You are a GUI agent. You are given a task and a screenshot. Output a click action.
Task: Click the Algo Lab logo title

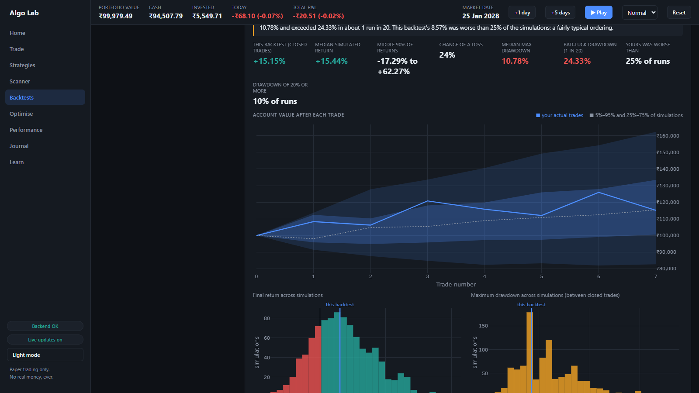coord(24,13)
